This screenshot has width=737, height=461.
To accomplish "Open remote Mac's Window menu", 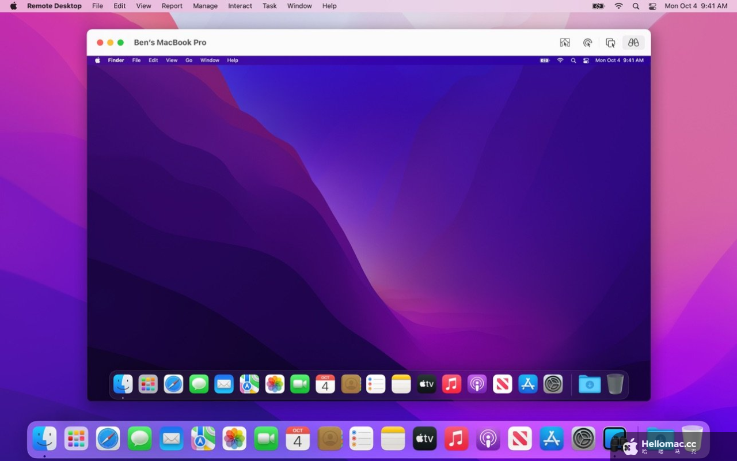I will click(x=210, y=61).
